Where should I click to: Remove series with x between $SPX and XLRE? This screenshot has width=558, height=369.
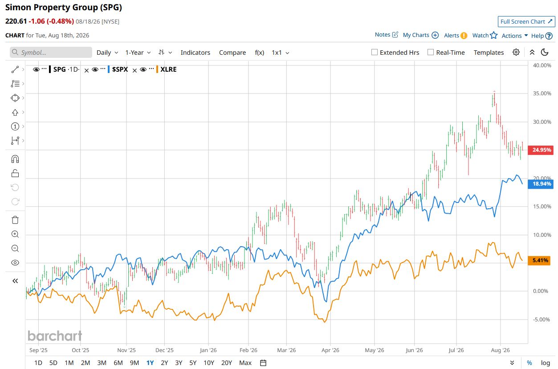[135, 70]
